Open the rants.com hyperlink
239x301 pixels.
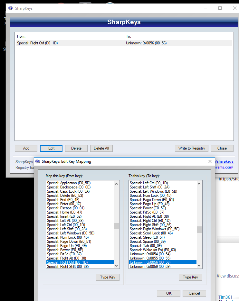click(224, 167)
